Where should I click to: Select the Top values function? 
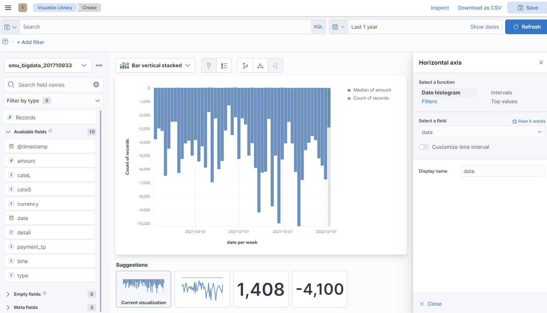point(504,101)
